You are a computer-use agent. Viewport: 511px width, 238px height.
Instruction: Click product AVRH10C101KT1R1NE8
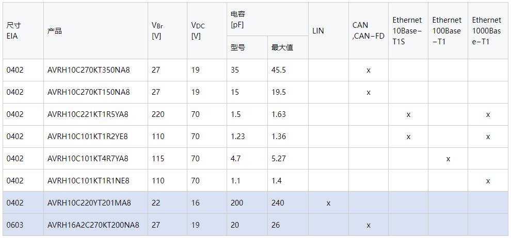pos(88,181)
